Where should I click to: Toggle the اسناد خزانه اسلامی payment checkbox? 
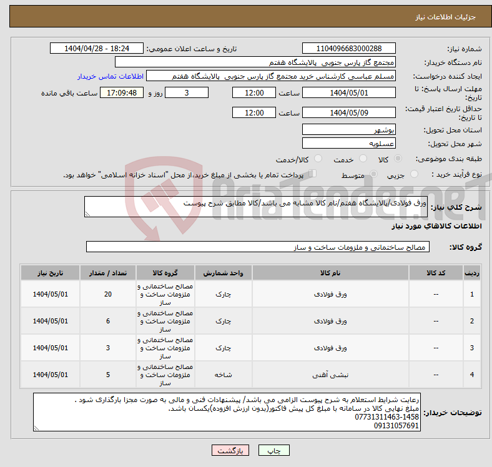313,174
